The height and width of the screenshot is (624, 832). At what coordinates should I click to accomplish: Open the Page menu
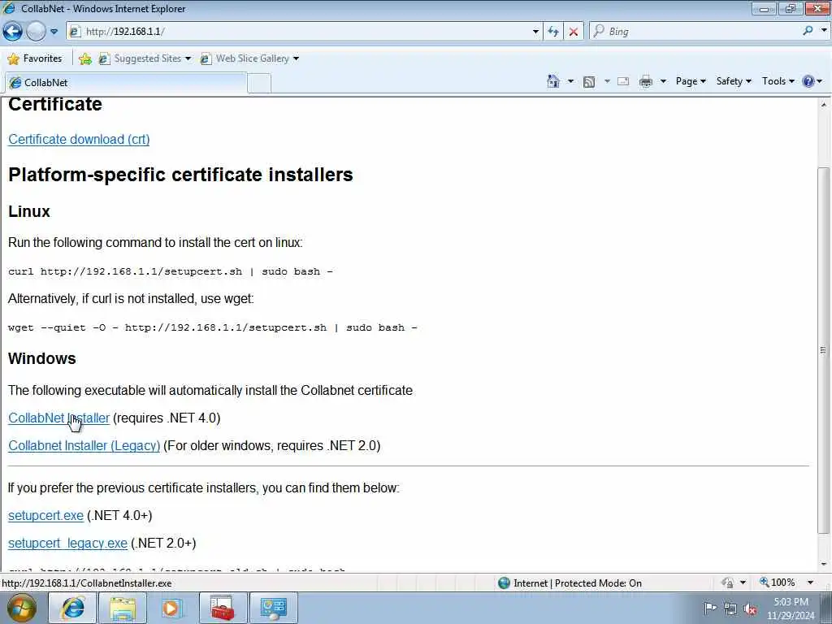click(x=691, y=81)
